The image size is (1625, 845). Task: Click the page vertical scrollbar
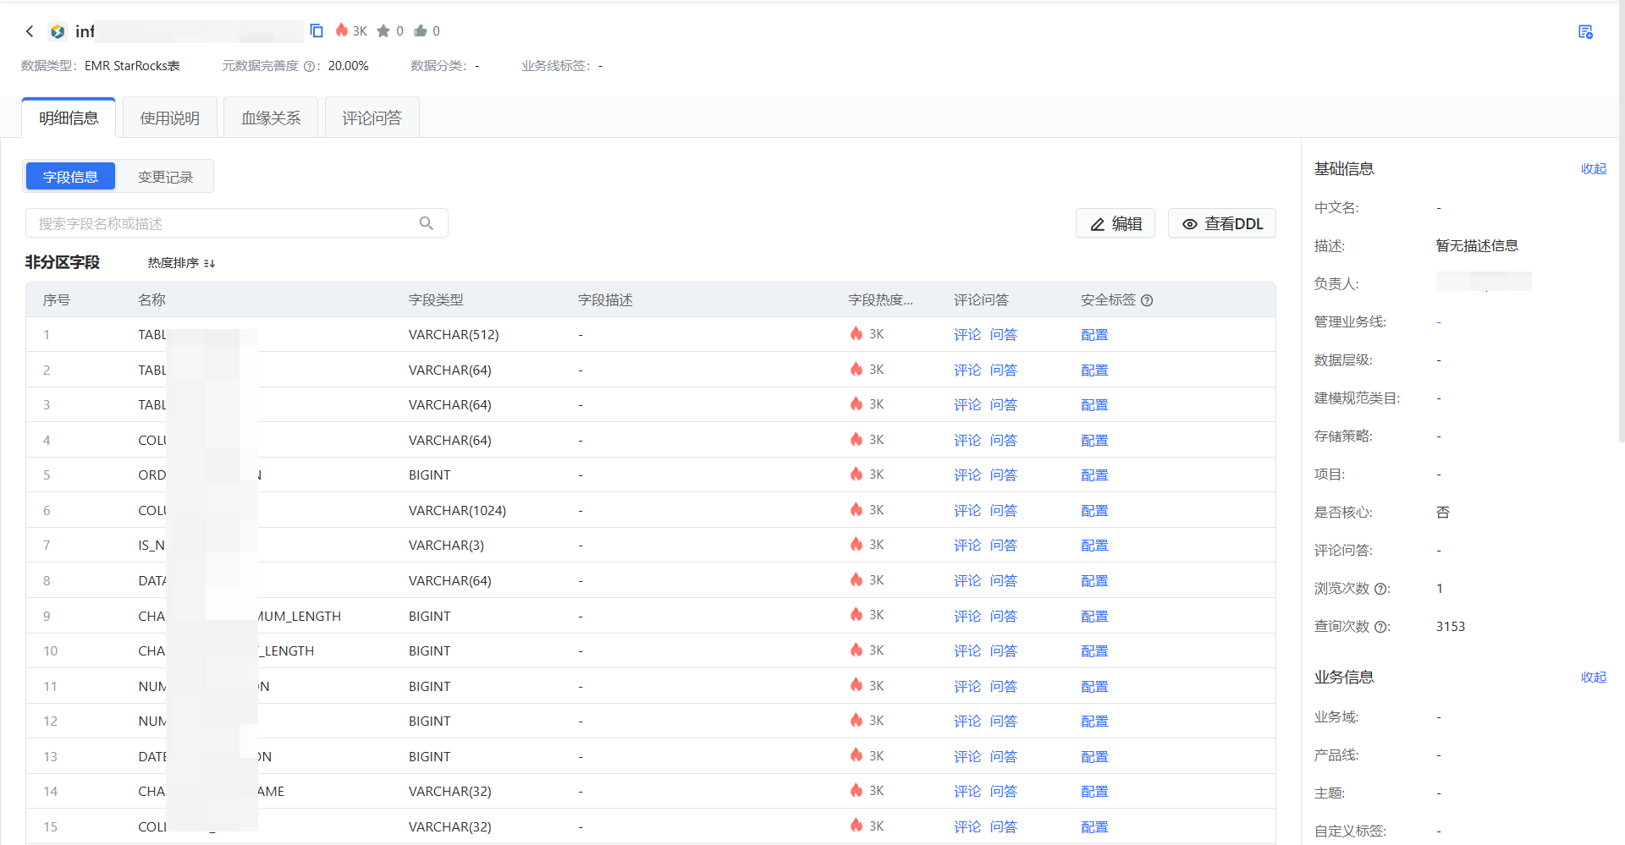coord(1621,222)
